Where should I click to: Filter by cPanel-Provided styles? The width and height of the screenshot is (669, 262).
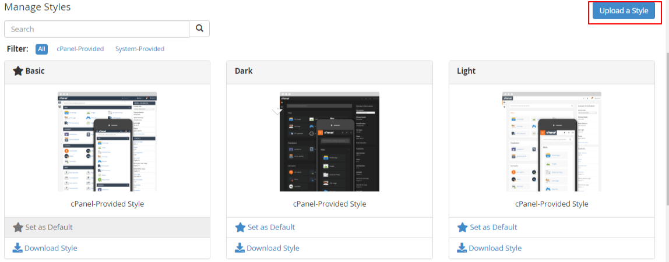pyautogui.click(x=80, y=49)
